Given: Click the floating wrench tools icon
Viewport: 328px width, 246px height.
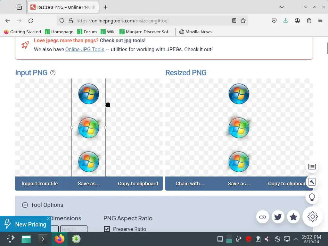Looking at the screenshot, I should pos(312,182).
